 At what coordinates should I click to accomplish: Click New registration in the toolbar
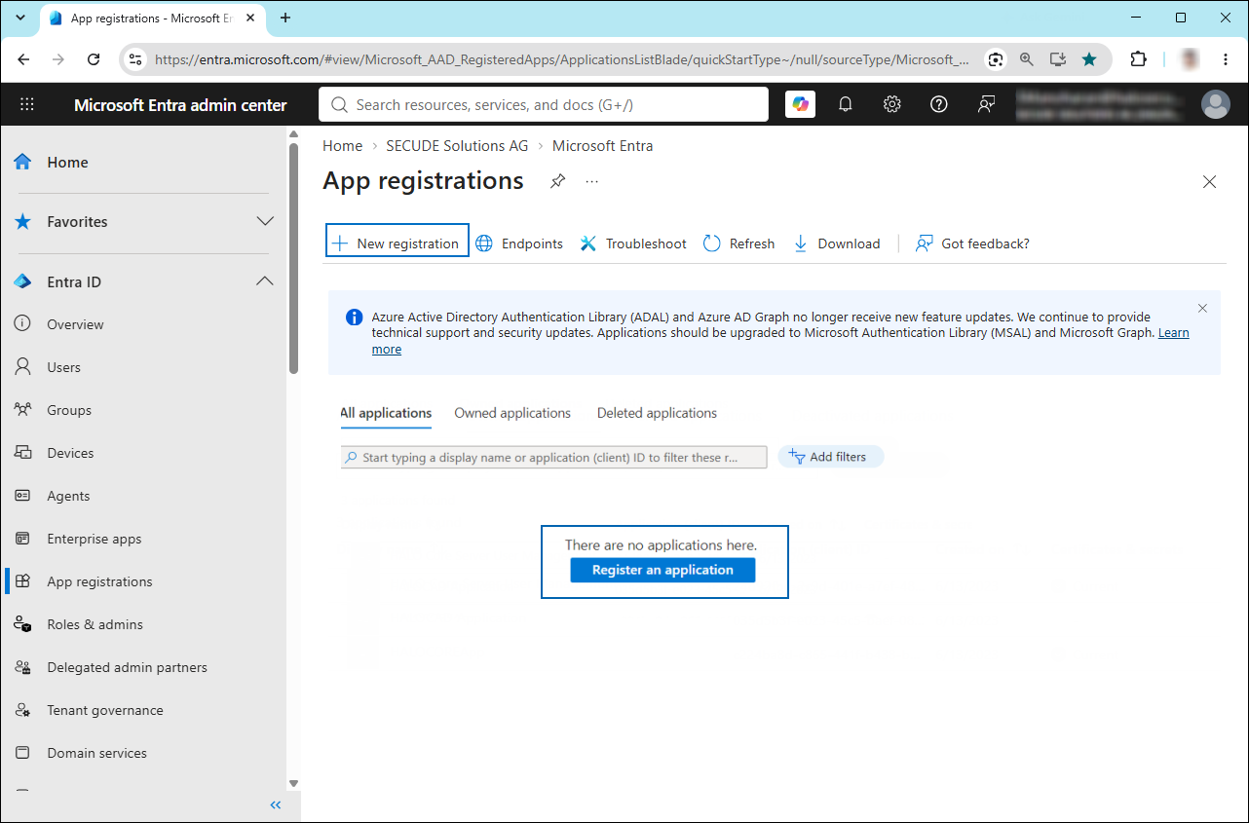click(x=397, y=243)
